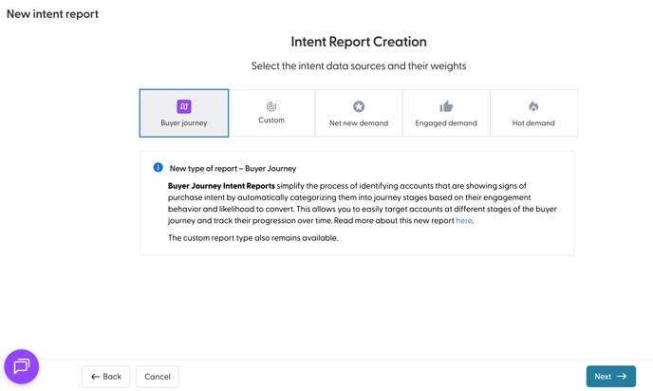This screenshot has height=391, width=653.
Task: Click the blue info icon in notice
Action: click(159, 168)
